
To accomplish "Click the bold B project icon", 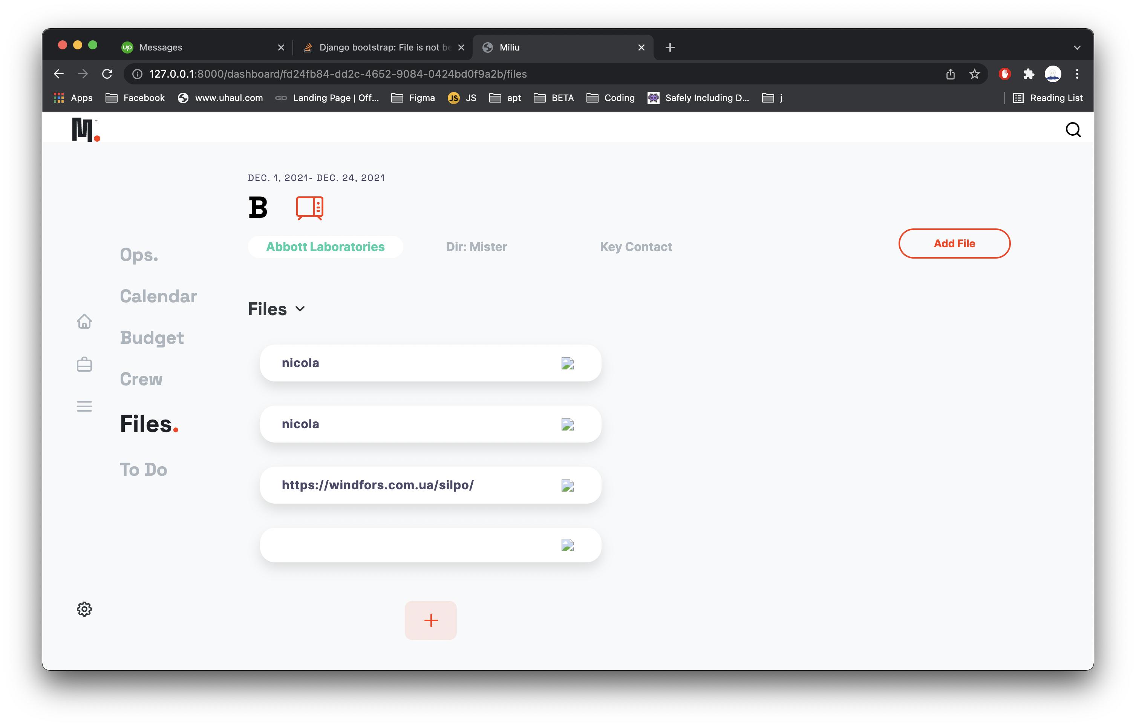I will (x=258, y=208).
